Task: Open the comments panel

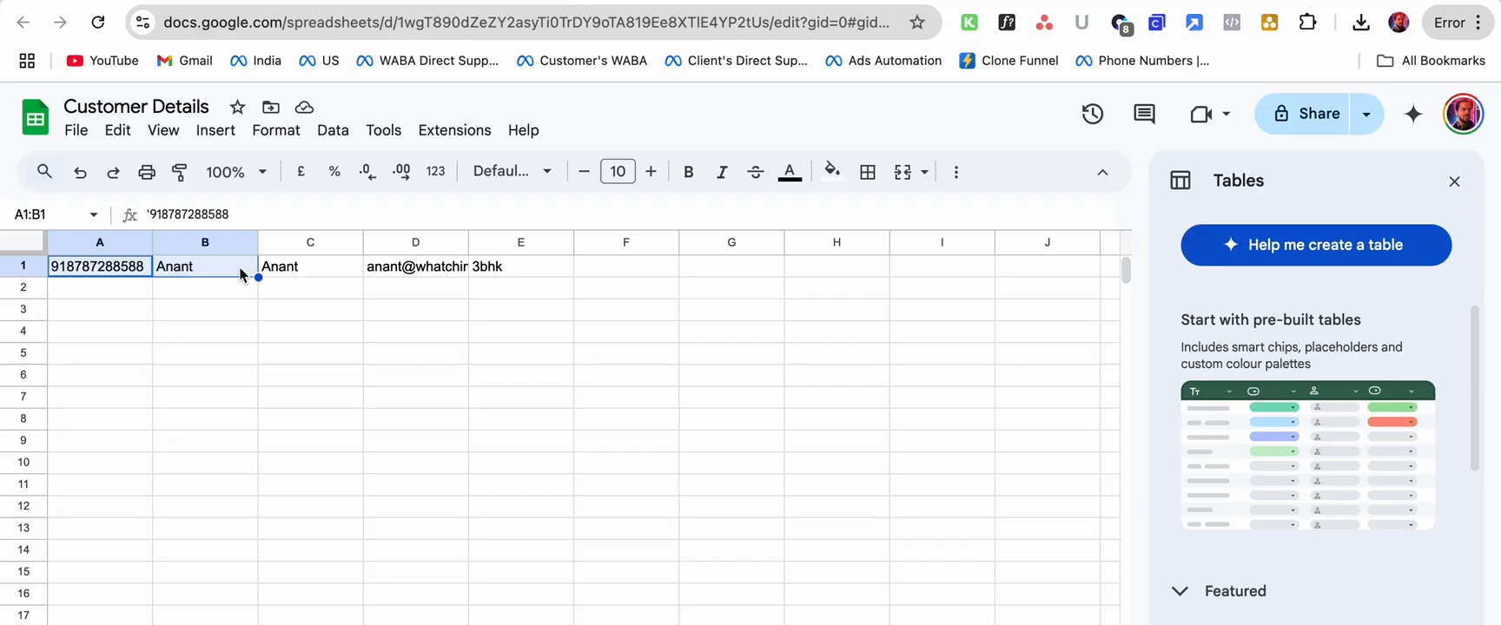Action: (1144, 114)
